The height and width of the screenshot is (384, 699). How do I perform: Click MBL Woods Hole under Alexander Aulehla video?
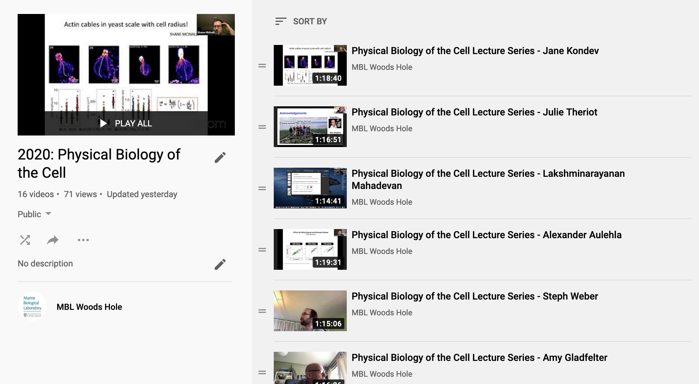pyautogui.click(x=382, y=251)
